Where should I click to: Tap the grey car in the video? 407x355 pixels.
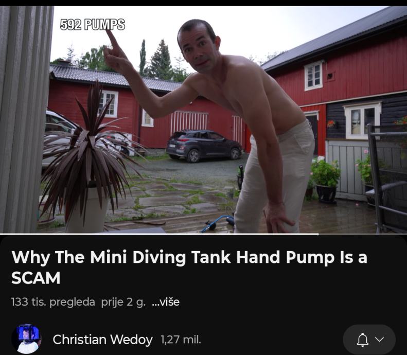(204, 146)
